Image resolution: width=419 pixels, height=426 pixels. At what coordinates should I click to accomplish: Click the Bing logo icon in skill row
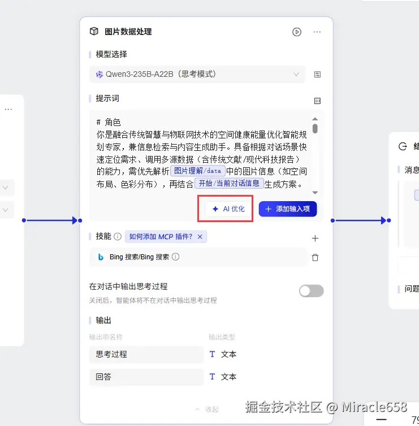[101, 257]
